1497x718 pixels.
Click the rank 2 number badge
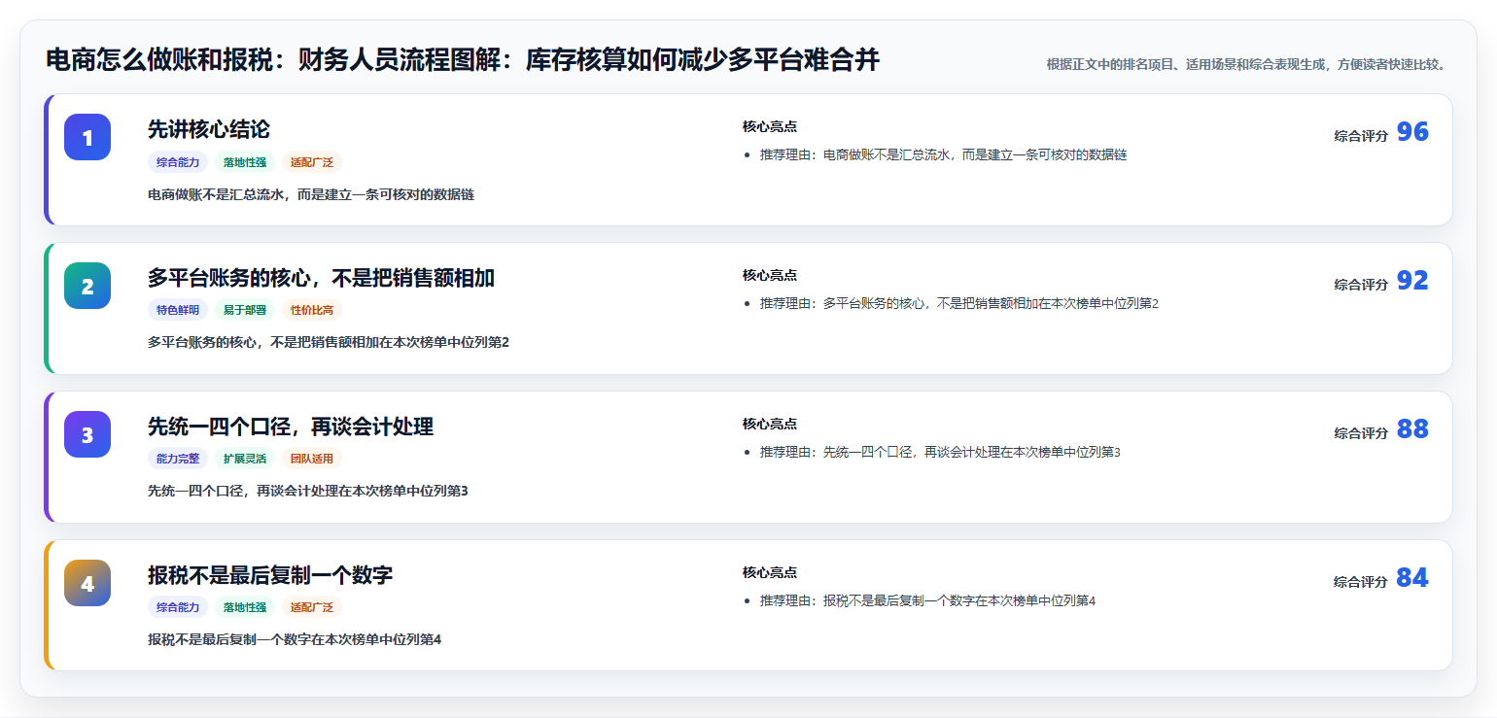[x=87, y=286]
